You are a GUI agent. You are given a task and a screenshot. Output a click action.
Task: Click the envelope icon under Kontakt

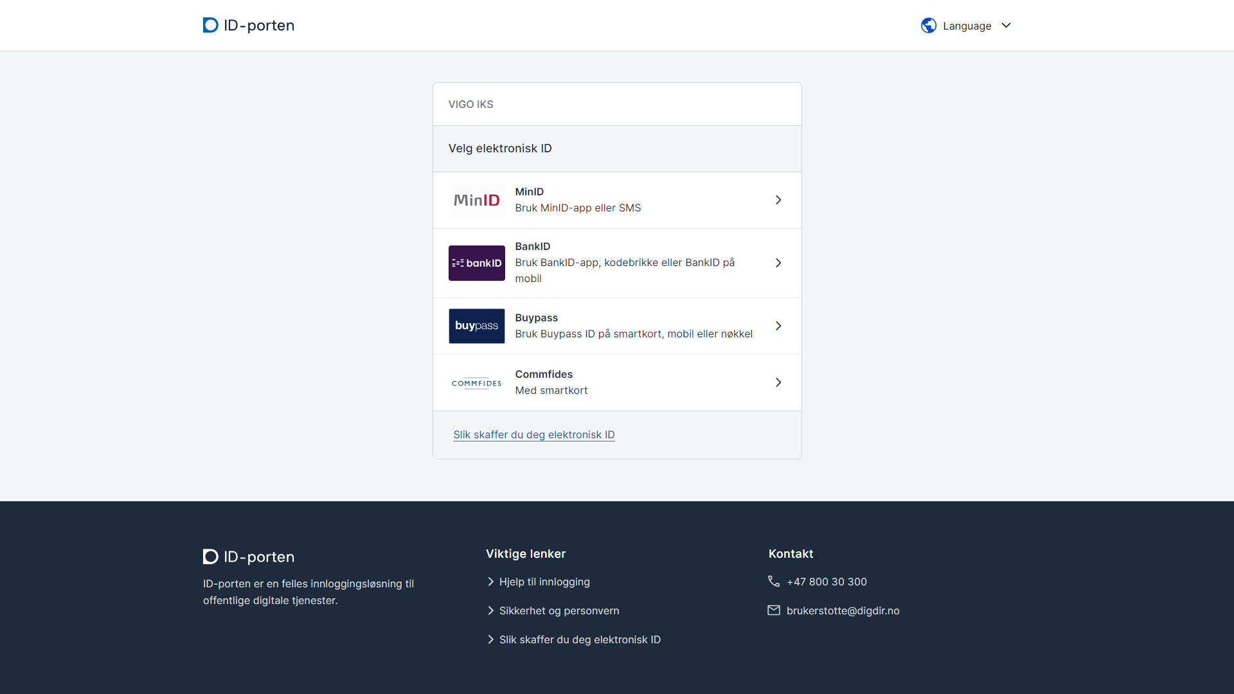point(774,610)
